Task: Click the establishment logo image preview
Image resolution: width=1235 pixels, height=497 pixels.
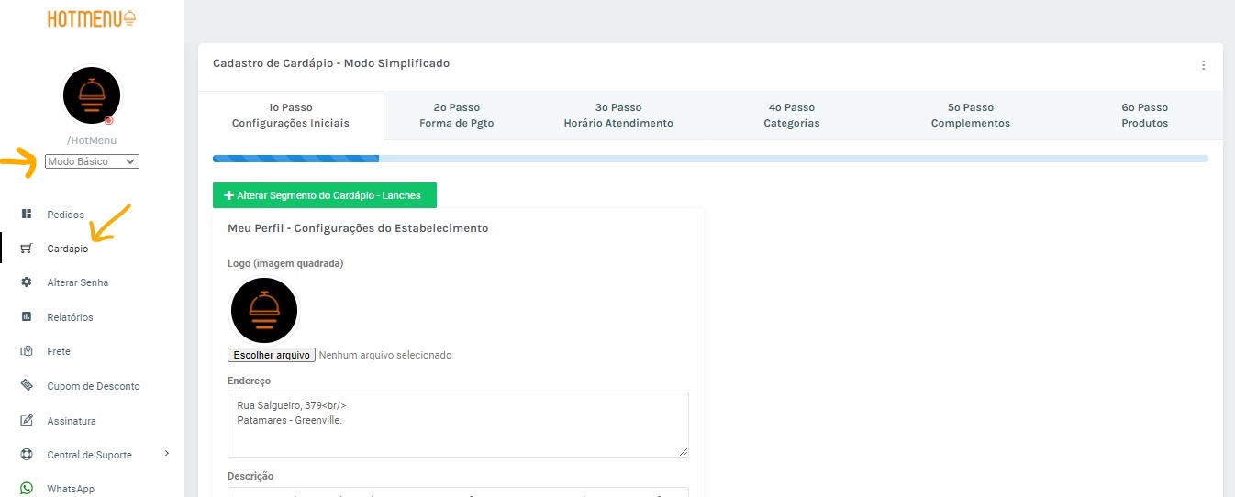Action: pyautogui.click(x=264, y=310)
